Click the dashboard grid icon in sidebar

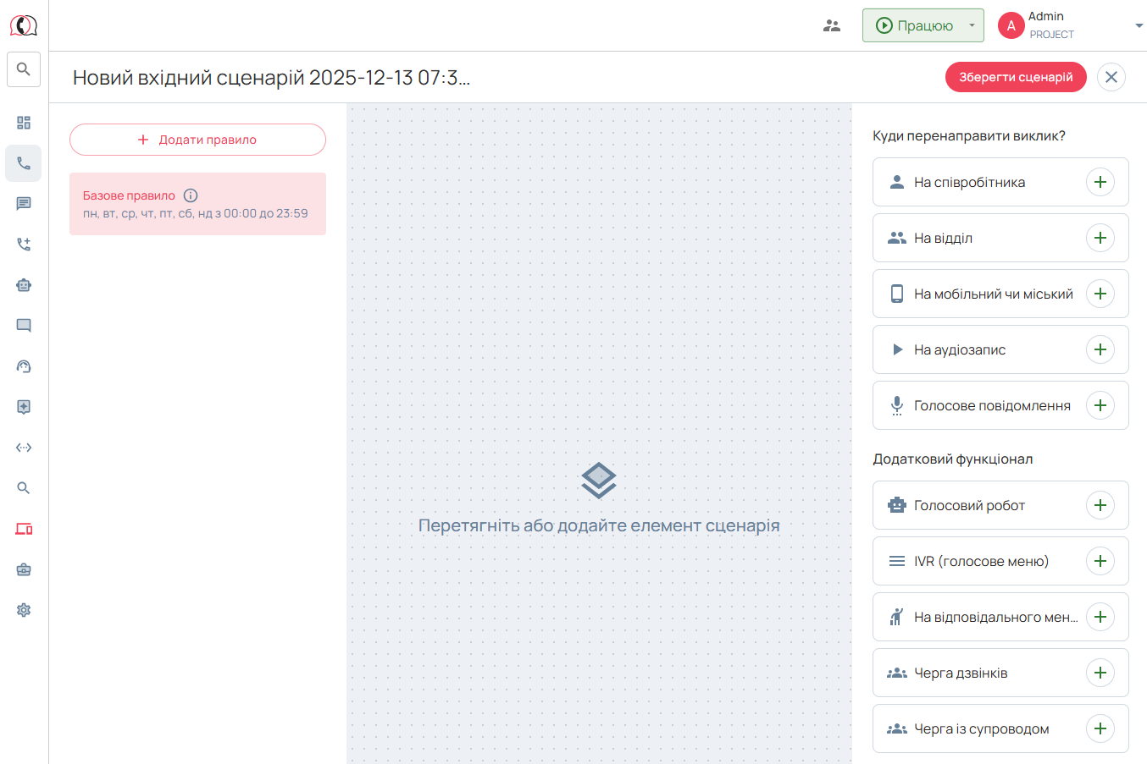(24, 123)
